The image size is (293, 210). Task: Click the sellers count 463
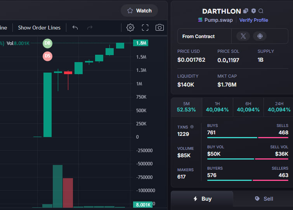[x=283, y=175]
